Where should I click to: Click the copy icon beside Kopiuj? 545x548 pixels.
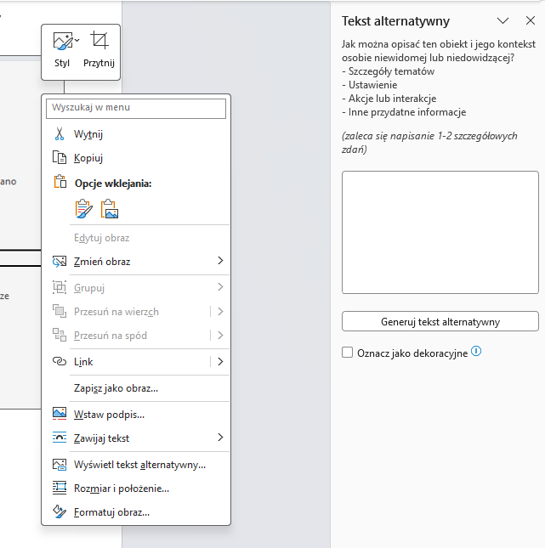tap(60, 158)
